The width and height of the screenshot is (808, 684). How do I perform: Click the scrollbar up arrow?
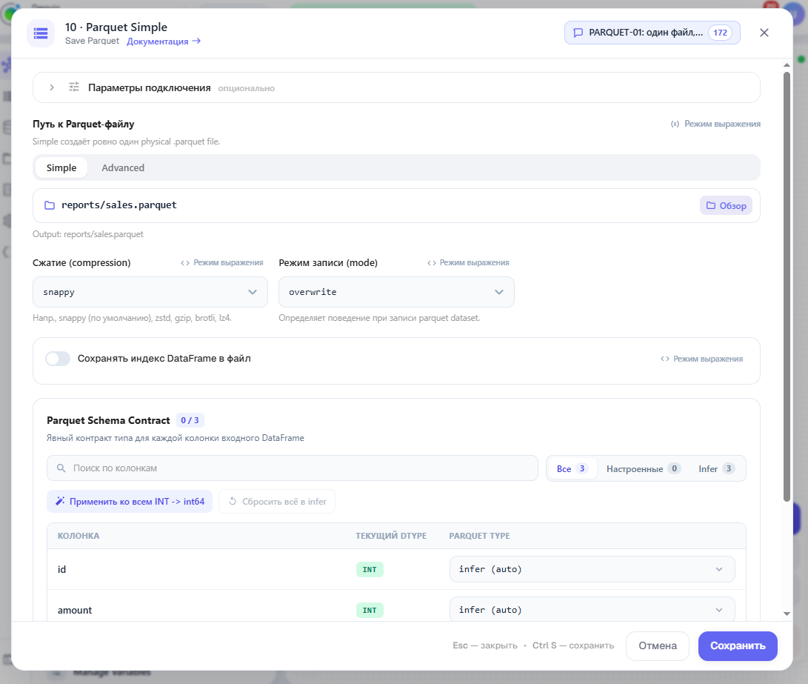tap(787, 65)
